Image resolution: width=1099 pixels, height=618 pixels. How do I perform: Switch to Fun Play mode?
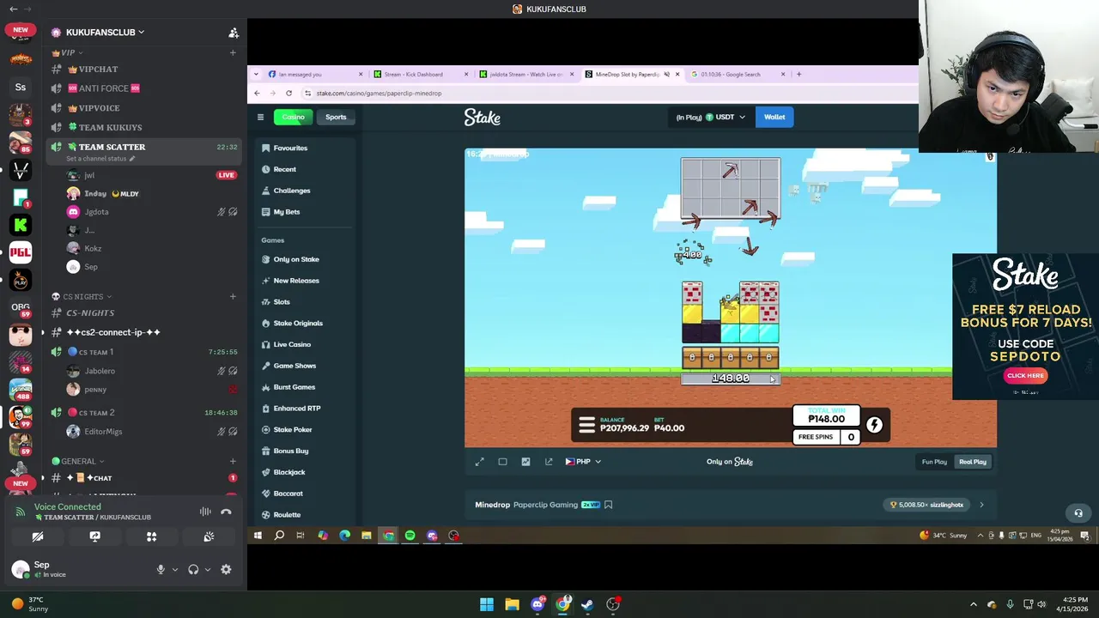[934, 462]
